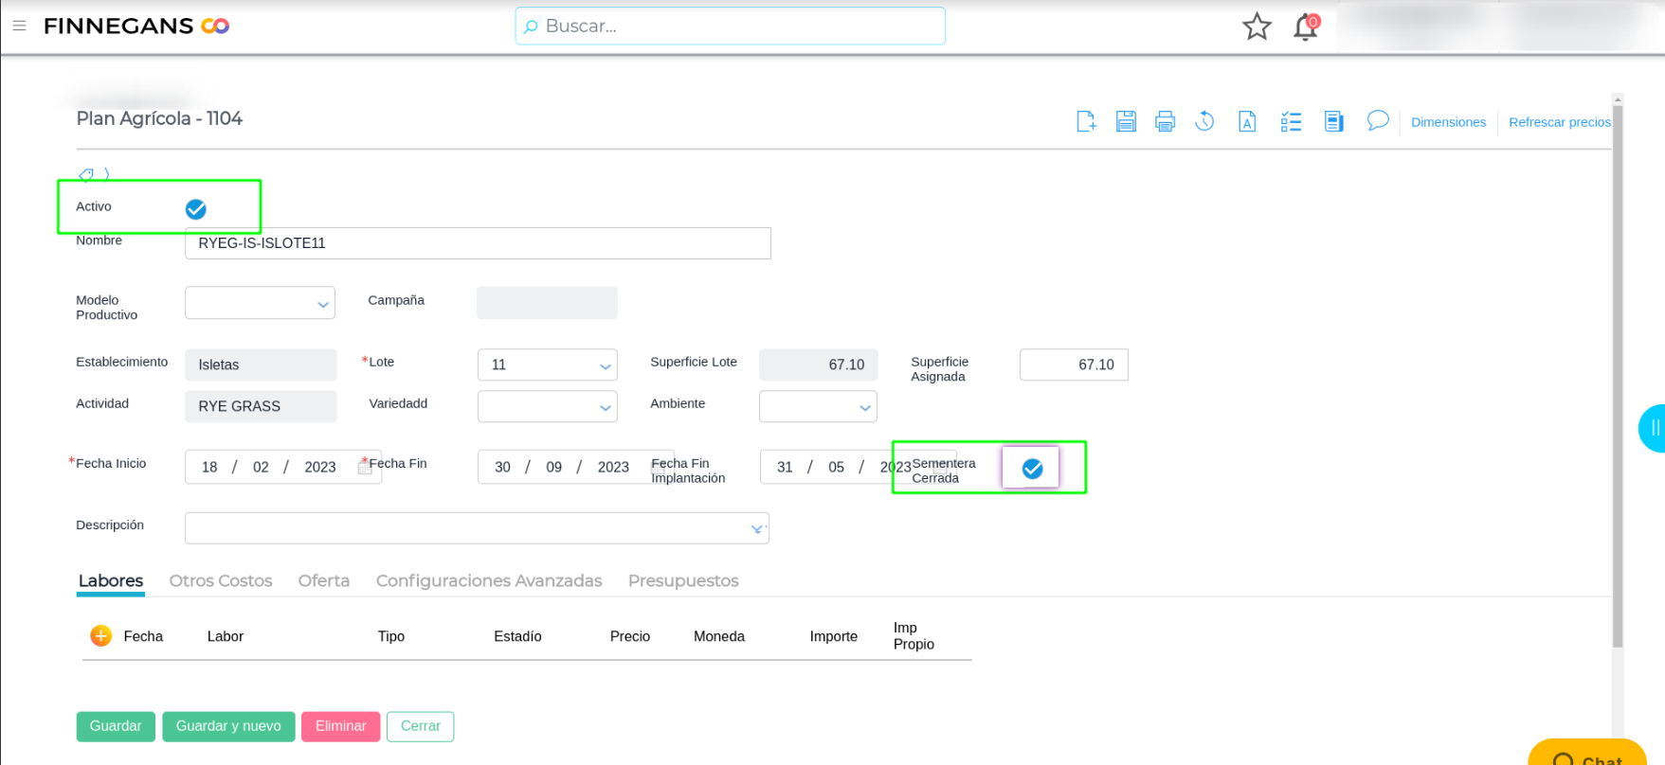This screenshot has width=1665, height=765.
Task: Expand the Modelo Productivo dropdown
Action: pos(260,303)
